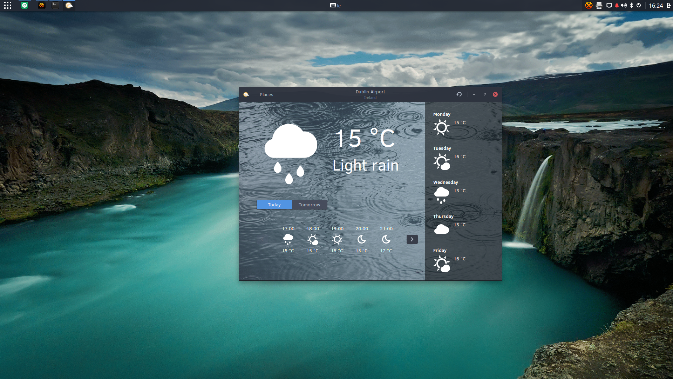Click the large 15 °C temperature
This screenshot has height=379, width=673.
click(365, 138)
